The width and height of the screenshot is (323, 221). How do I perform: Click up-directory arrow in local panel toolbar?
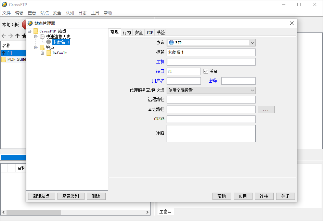pyautogui.click(x=17, y=36)
